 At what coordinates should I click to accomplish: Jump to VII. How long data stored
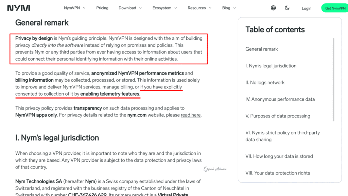(279, 157)
